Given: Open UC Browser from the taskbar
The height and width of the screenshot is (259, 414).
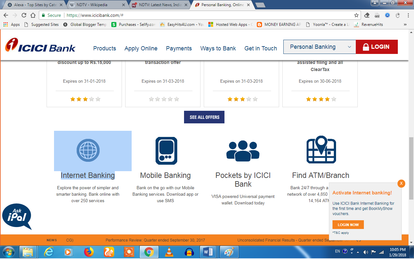Looking at the screenshot, I should click(109, 252).
